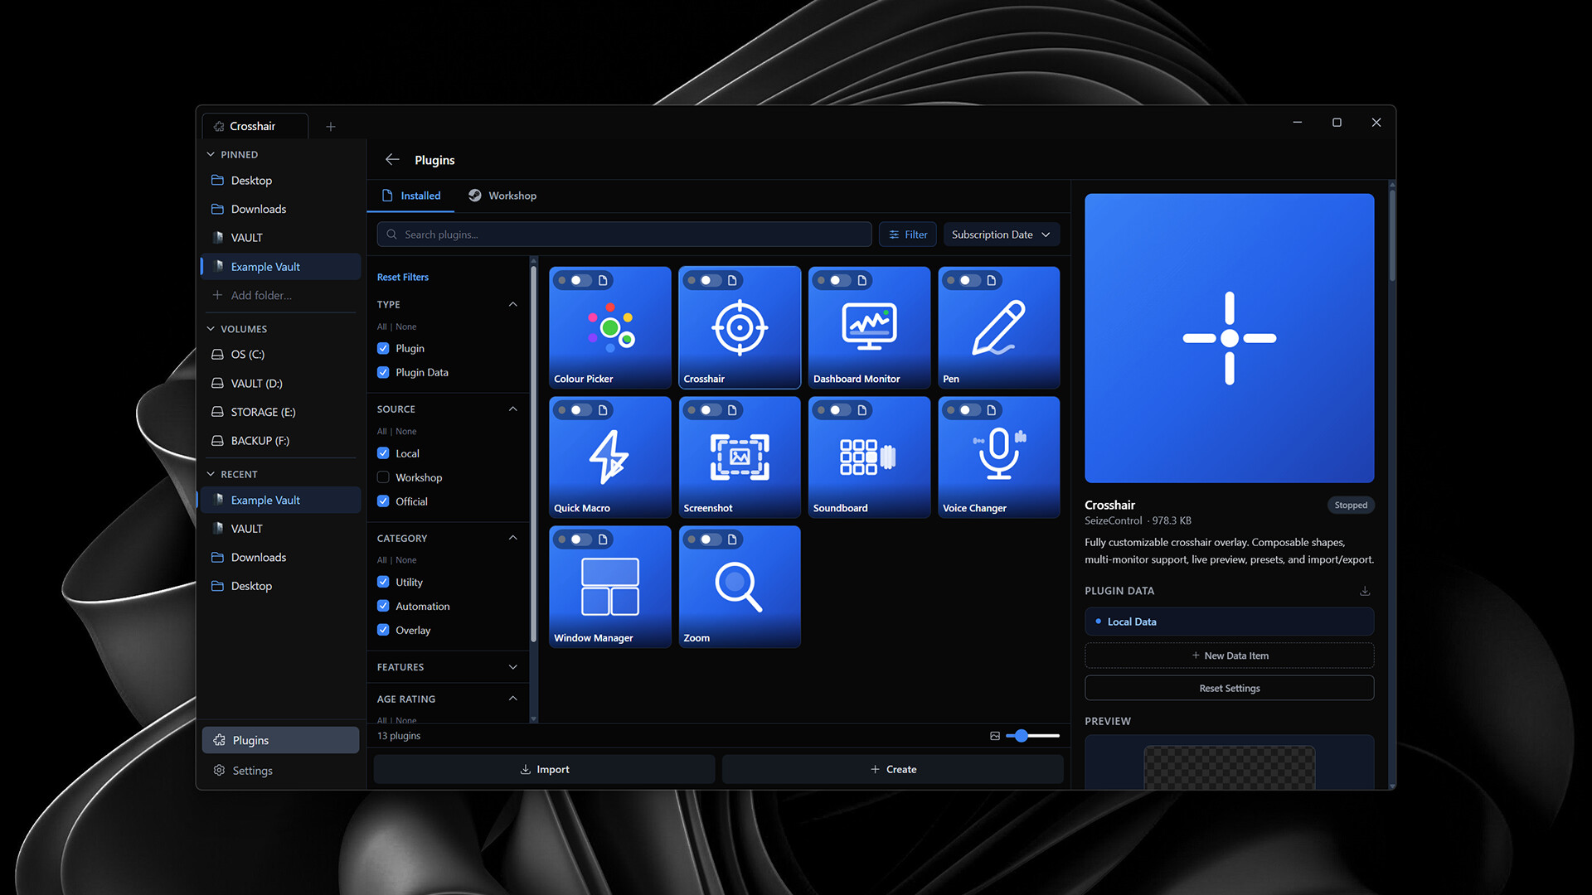Viewport: 1592px width, 895px height.
Task: Switch to the Workshop tab
Action: coord(502,196)
